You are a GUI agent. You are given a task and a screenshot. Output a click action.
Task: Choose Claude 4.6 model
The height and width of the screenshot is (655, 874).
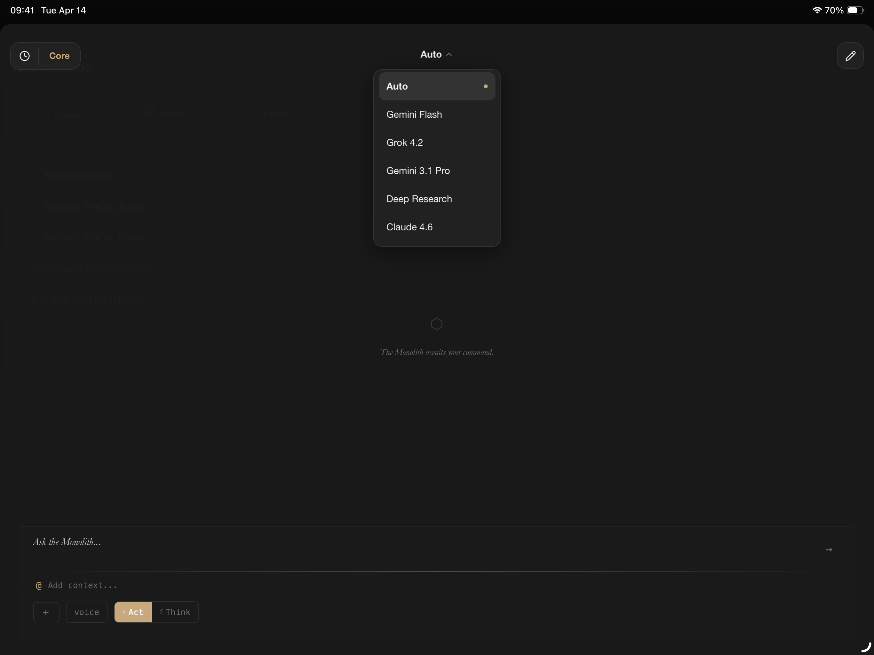(x=437, y=227)
